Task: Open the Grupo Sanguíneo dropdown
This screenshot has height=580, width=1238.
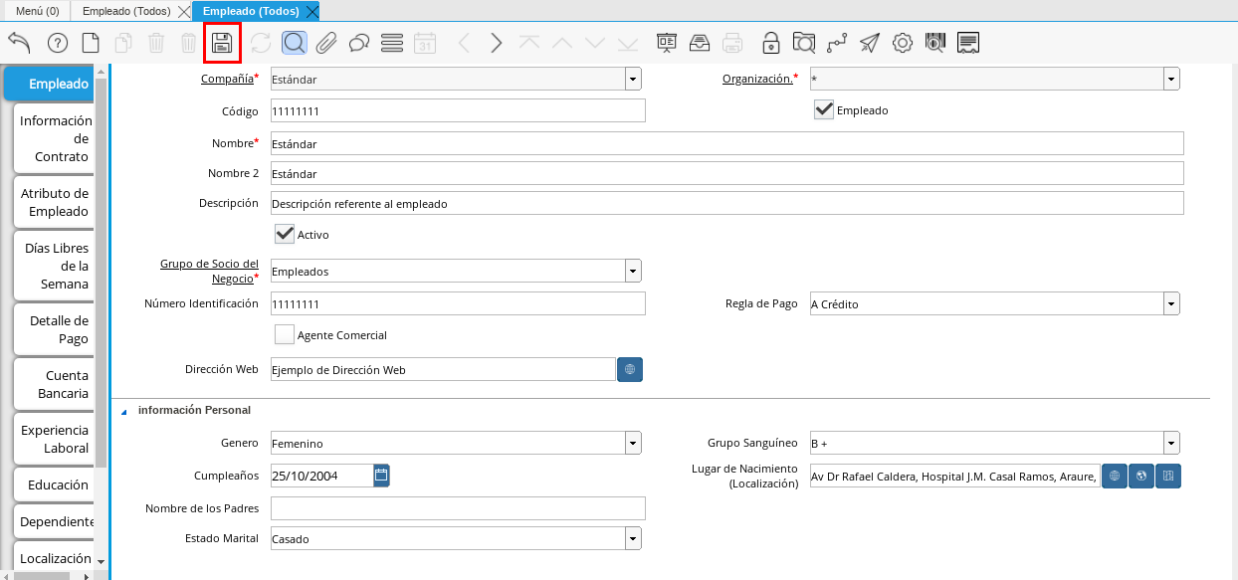Action: pyautogui.click(x=1171, y=443)
